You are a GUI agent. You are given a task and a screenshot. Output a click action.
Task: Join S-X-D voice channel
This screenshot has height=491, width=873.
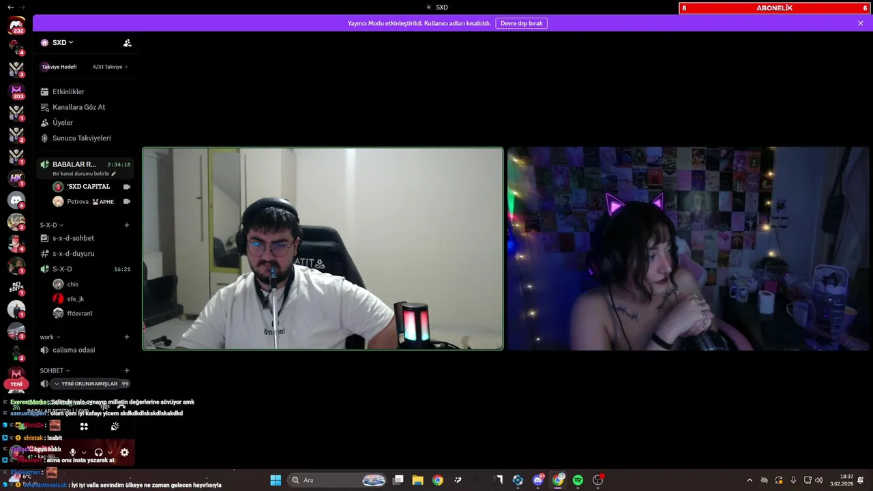[85, 269]
